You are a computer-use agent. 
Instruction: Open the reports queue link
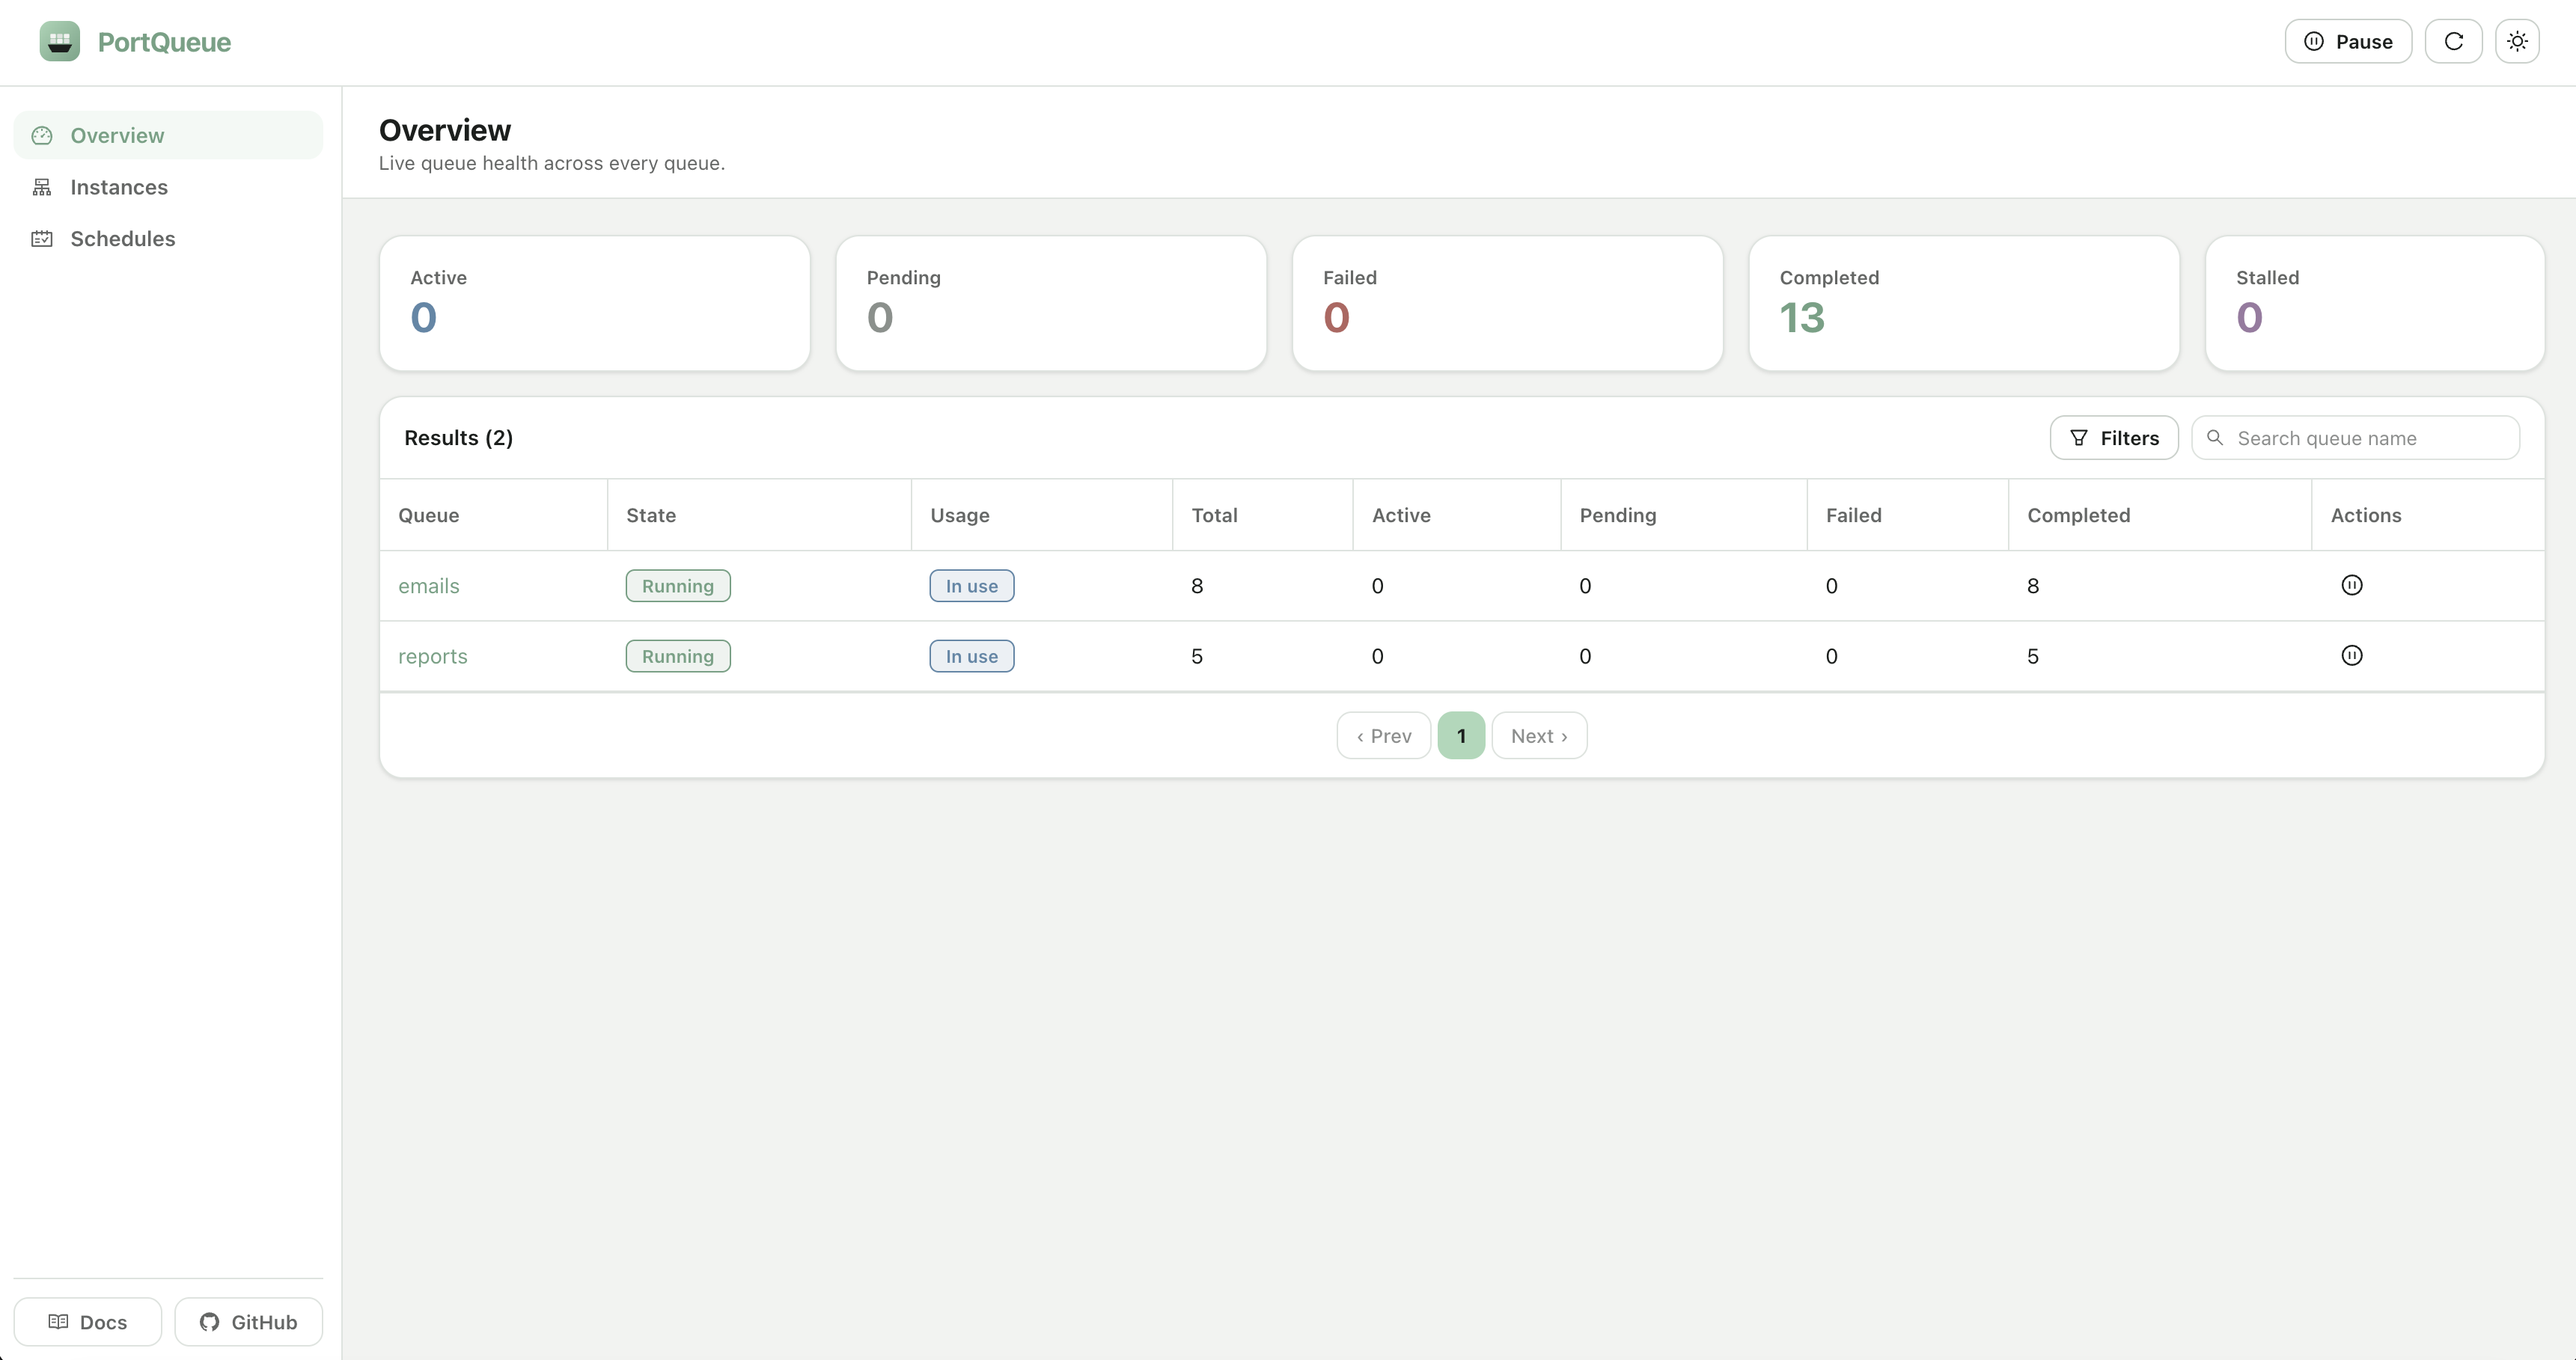pos(432,657)
